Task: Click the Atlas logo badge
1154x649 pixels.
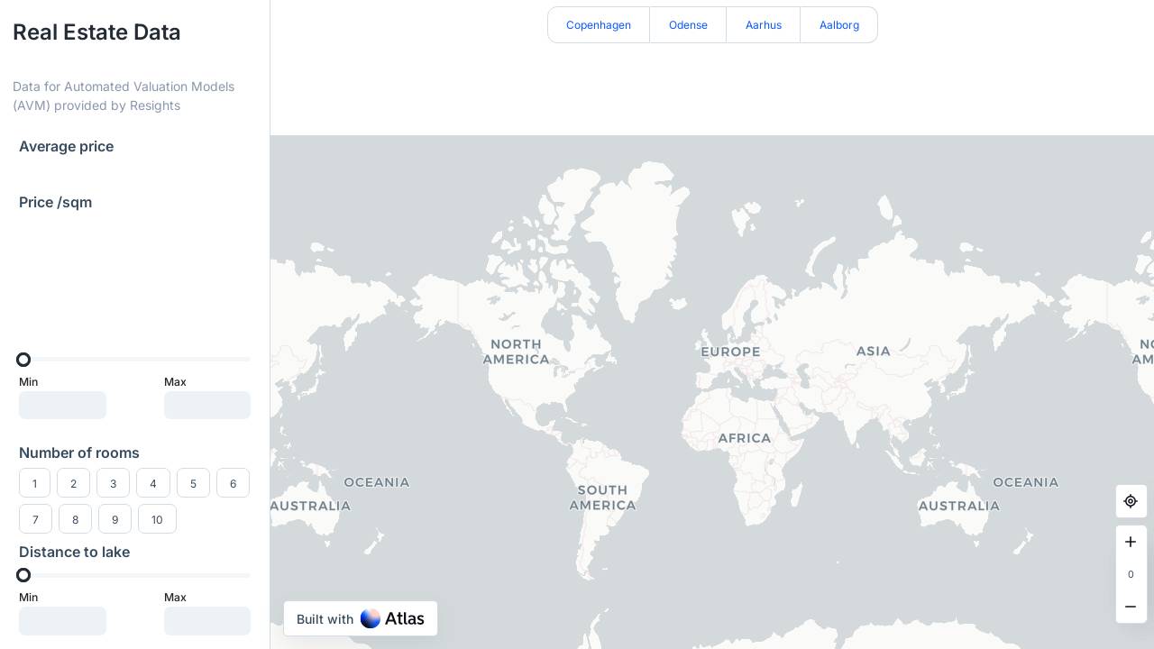Action: click(361, 618)
